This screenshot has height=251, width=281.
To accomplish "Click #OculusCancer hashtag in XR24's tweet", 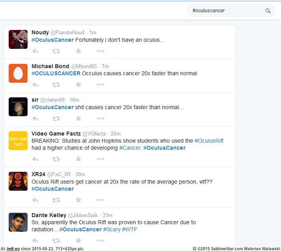I will [x=52, y=189].
